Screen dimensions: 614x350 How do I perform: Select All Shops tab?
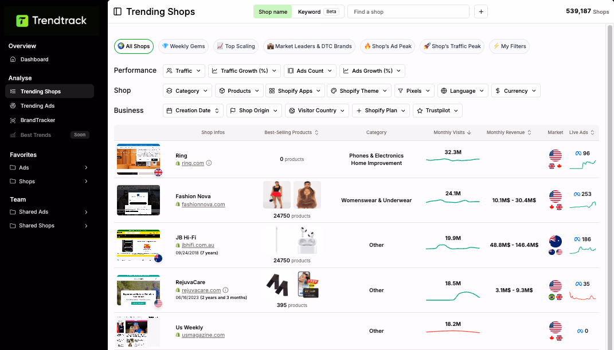(x=134, y=46)
